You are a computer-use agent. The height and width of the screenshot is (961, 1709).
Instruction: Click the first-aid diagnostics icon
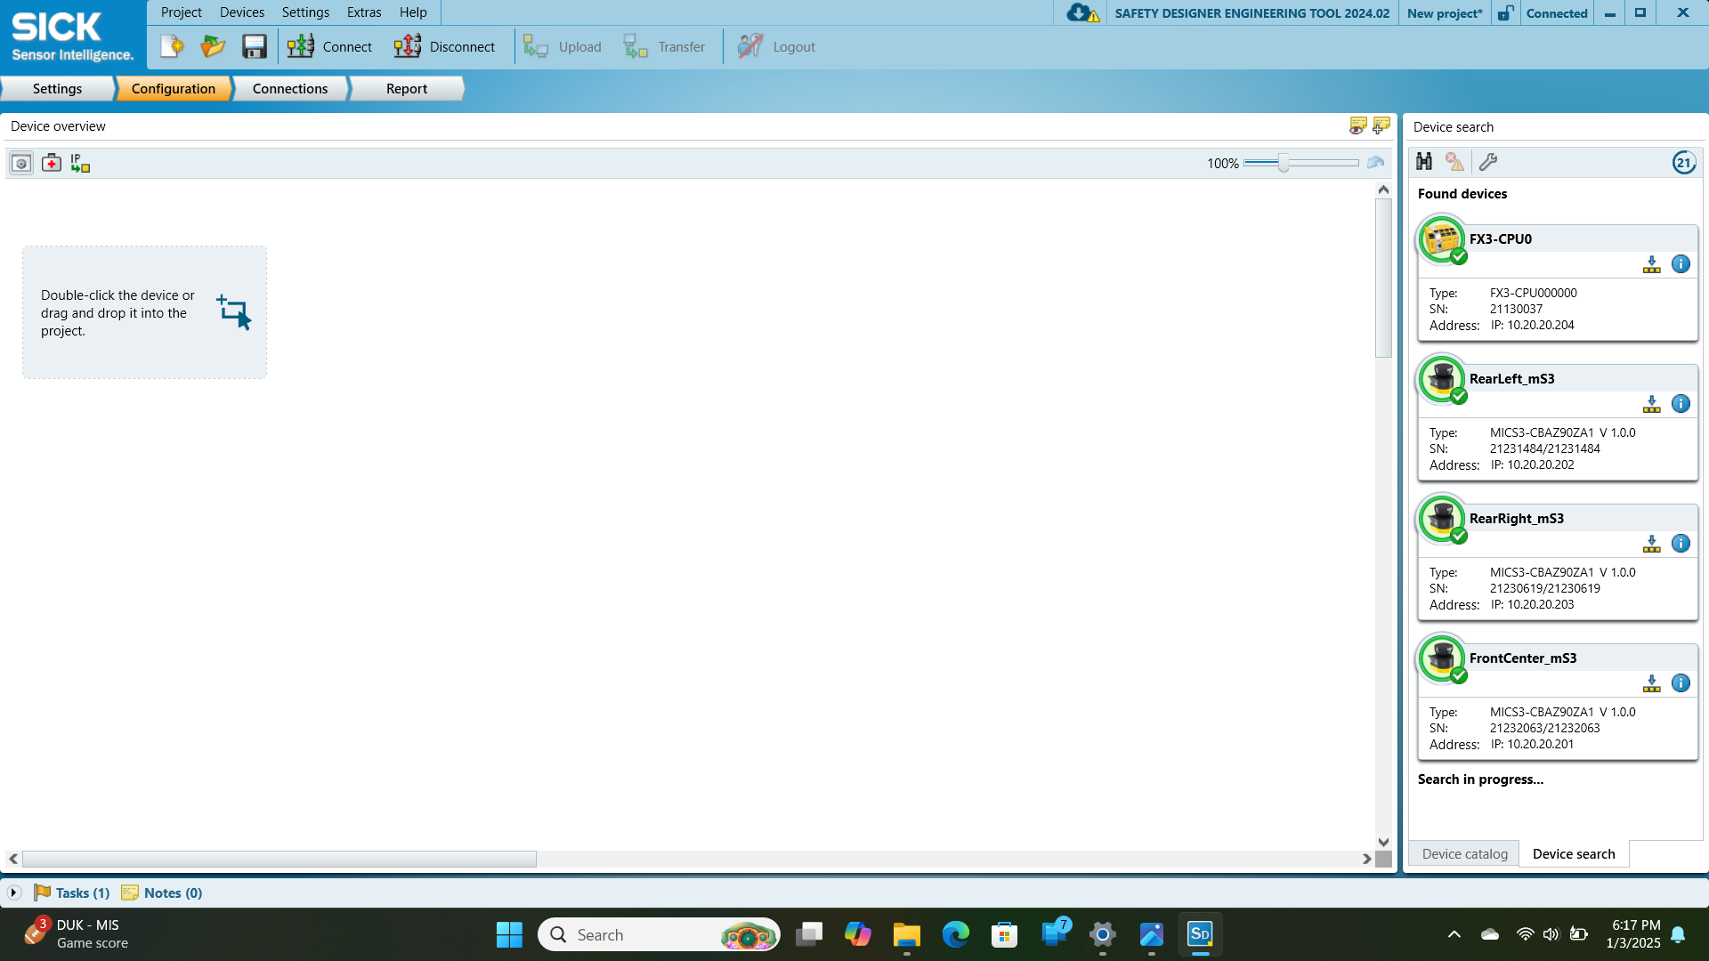[52, 163]
